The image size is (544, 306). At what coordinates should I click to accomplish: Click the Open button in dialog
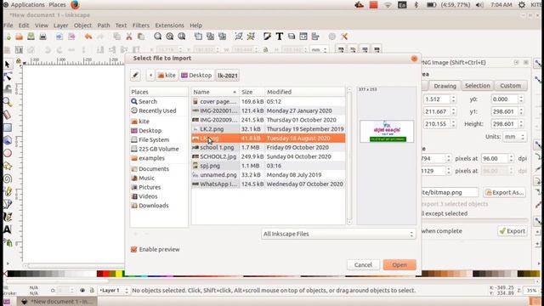[x=399, y=264]
